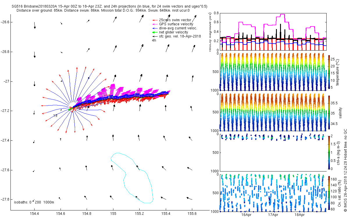349x218 pixels.
Task: Select the 'GPS surface velocity' legend label
Action: click(176, 24)
